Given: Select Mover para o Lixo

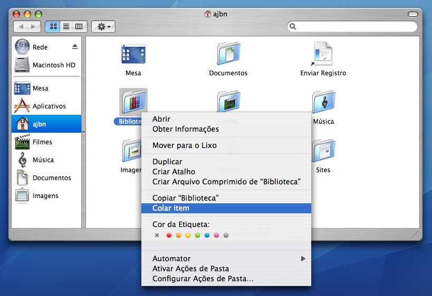Looking at the screenshot, I should [x=226, y=145].
